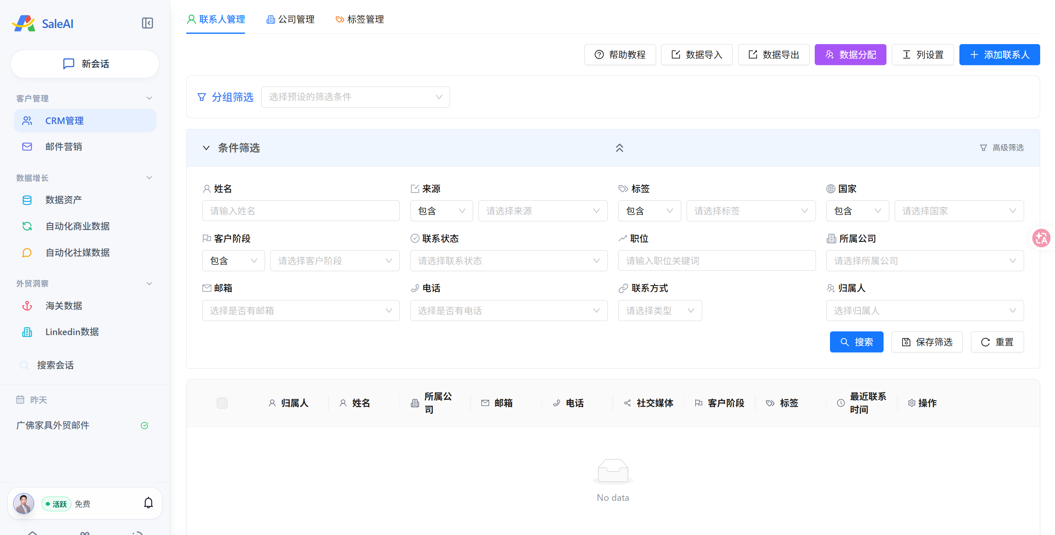Collapse the 数据增长 section
Image resolution: width=1055 pixels, height=535 pixels.
click(x=149, y=178)
